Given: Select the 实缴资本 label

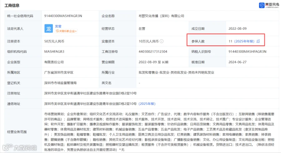Looking at the screenshot, I should click(x=108, y=41).
